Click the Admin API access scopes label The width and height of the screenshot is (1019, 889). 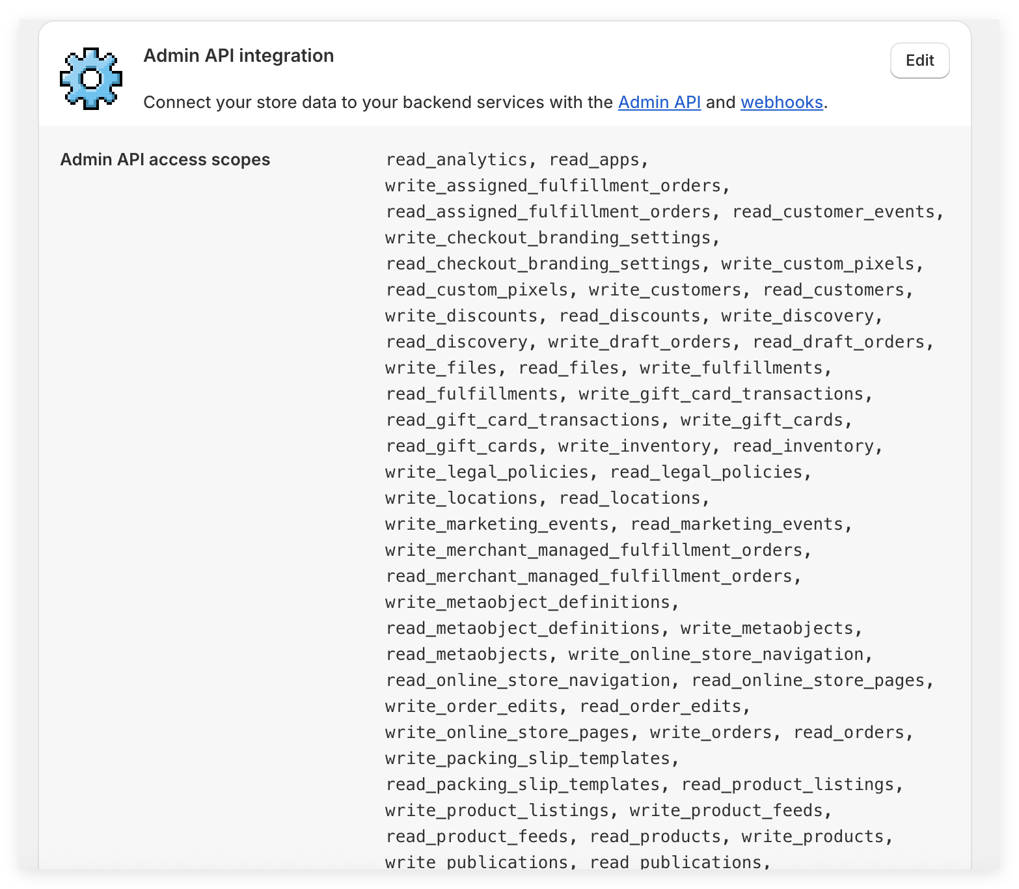point(165,159)
